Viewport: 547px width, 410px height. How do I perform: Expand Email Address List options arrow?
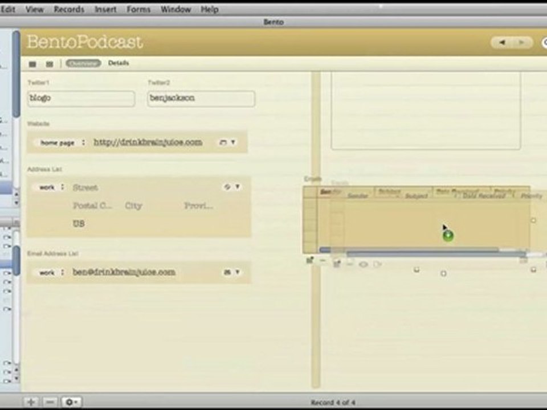[238, 272]
